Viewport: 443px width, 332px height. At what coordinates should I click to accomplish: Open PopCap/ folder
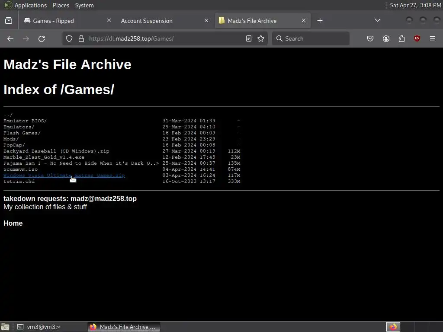[14, 145]
